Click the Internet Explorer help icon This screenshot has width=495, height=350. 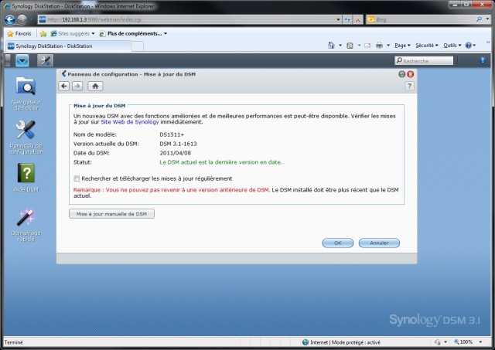tap(468, 46)
